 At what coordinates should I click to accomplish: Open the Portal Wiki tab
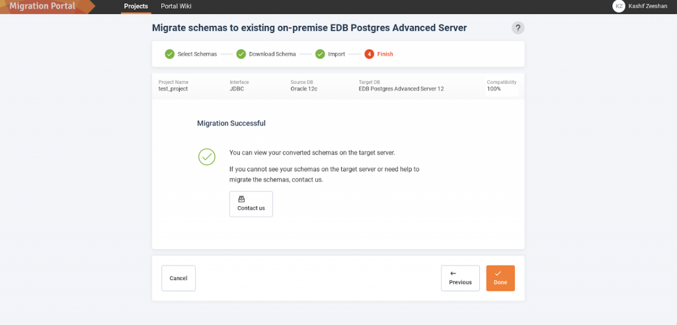176,6
